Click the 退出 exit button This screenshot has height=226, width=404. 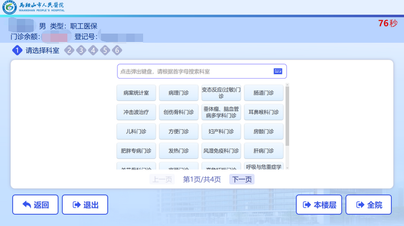pos(85,205)
